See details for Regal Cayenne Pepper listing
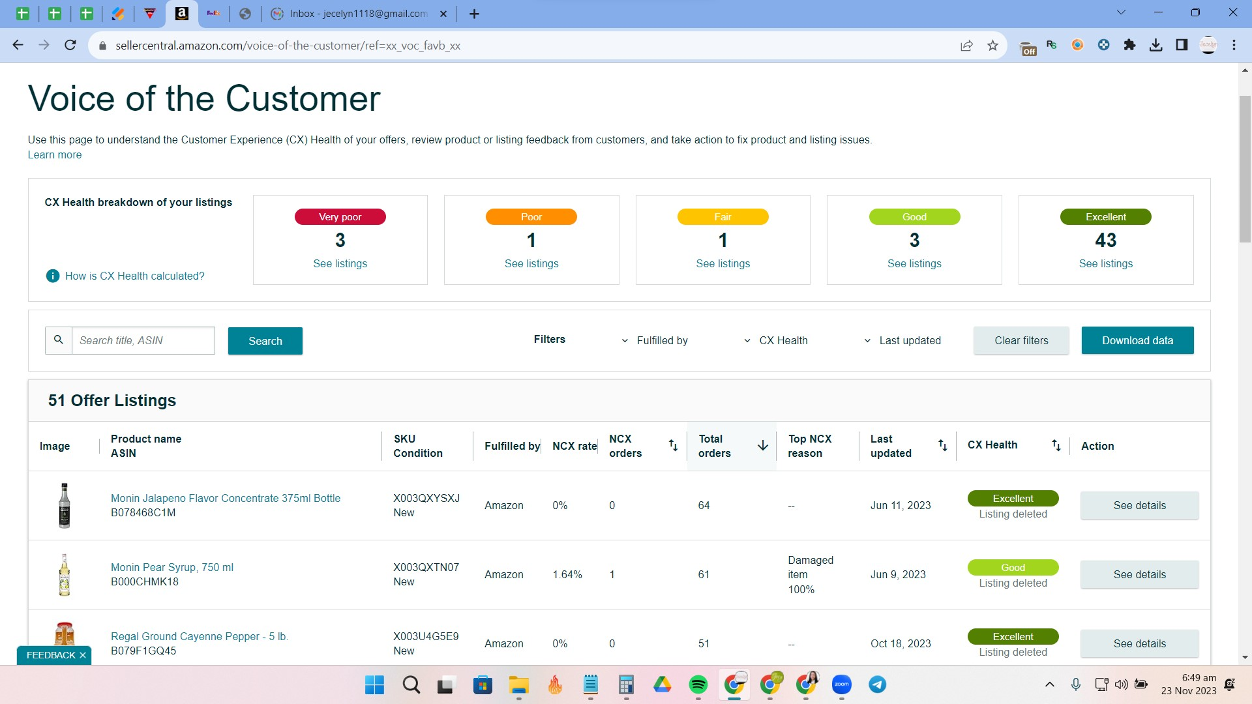Screen dimensions: 1252x704 [1139, 643]
